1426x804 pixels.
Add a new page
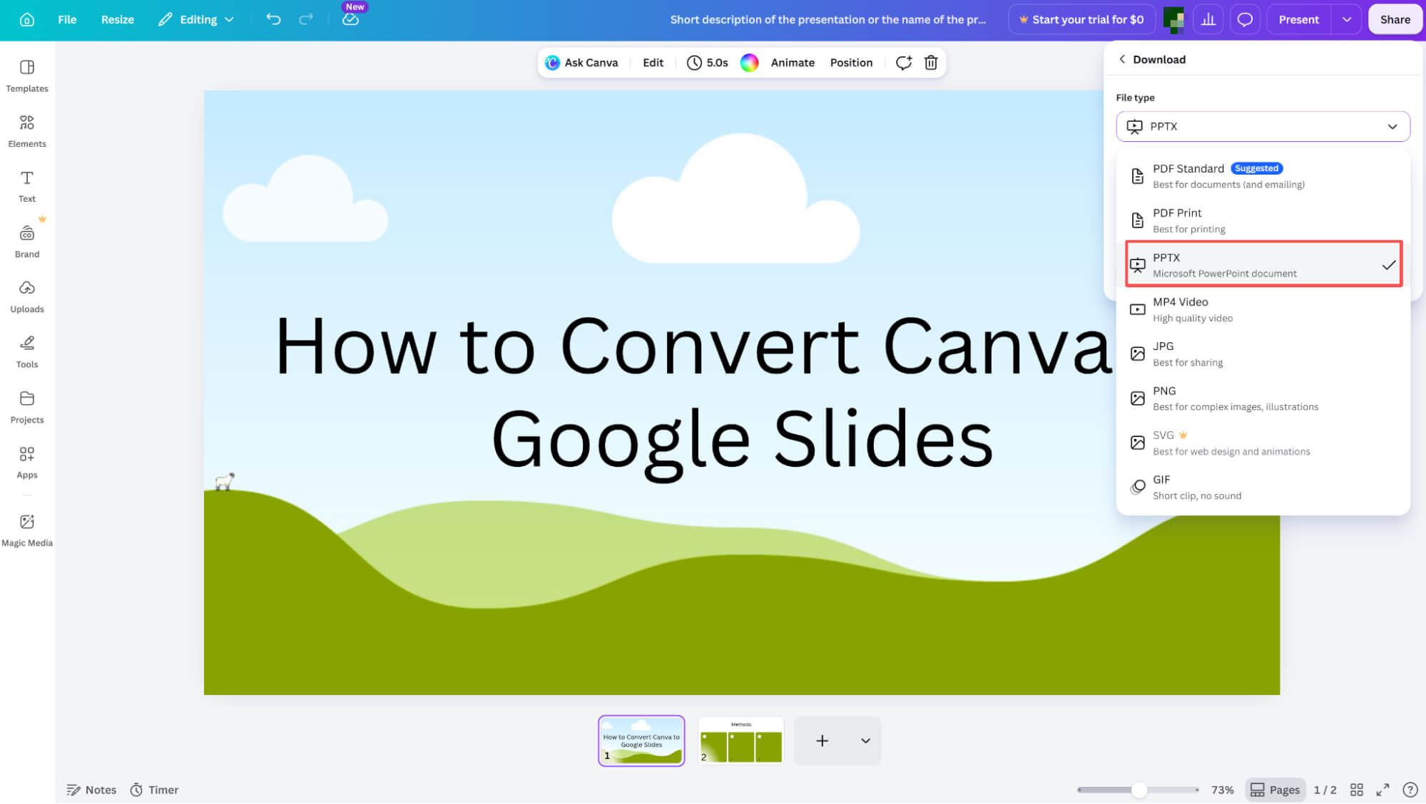coord(823,741)
